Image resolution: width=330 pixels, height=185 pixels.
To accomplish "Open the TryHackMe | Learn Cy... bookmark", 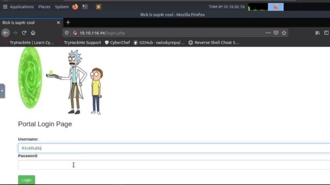I will point(29,43).
